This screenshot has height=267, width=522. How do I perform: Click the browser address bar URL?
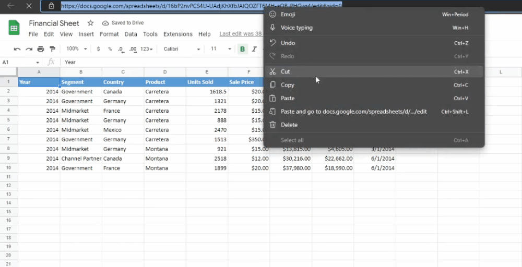coord(201,6)
